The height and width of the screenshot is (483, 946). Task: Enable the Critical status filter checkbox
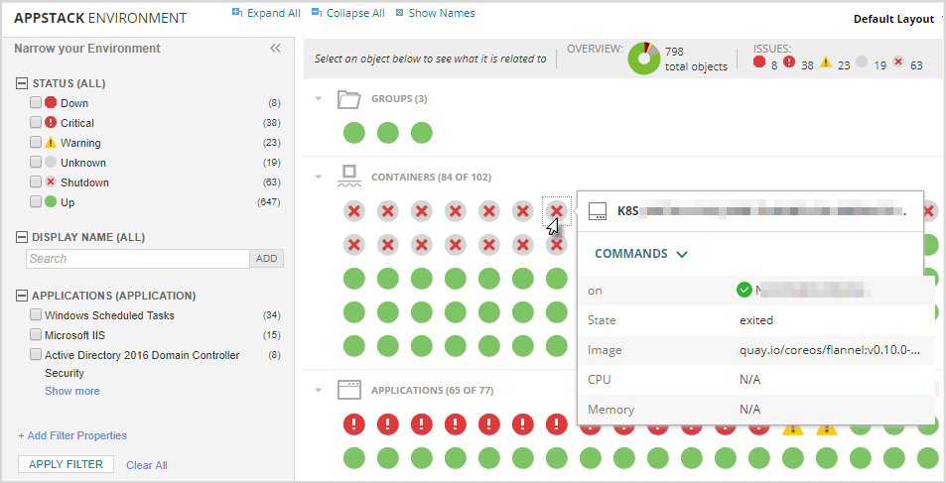point(36,123)
